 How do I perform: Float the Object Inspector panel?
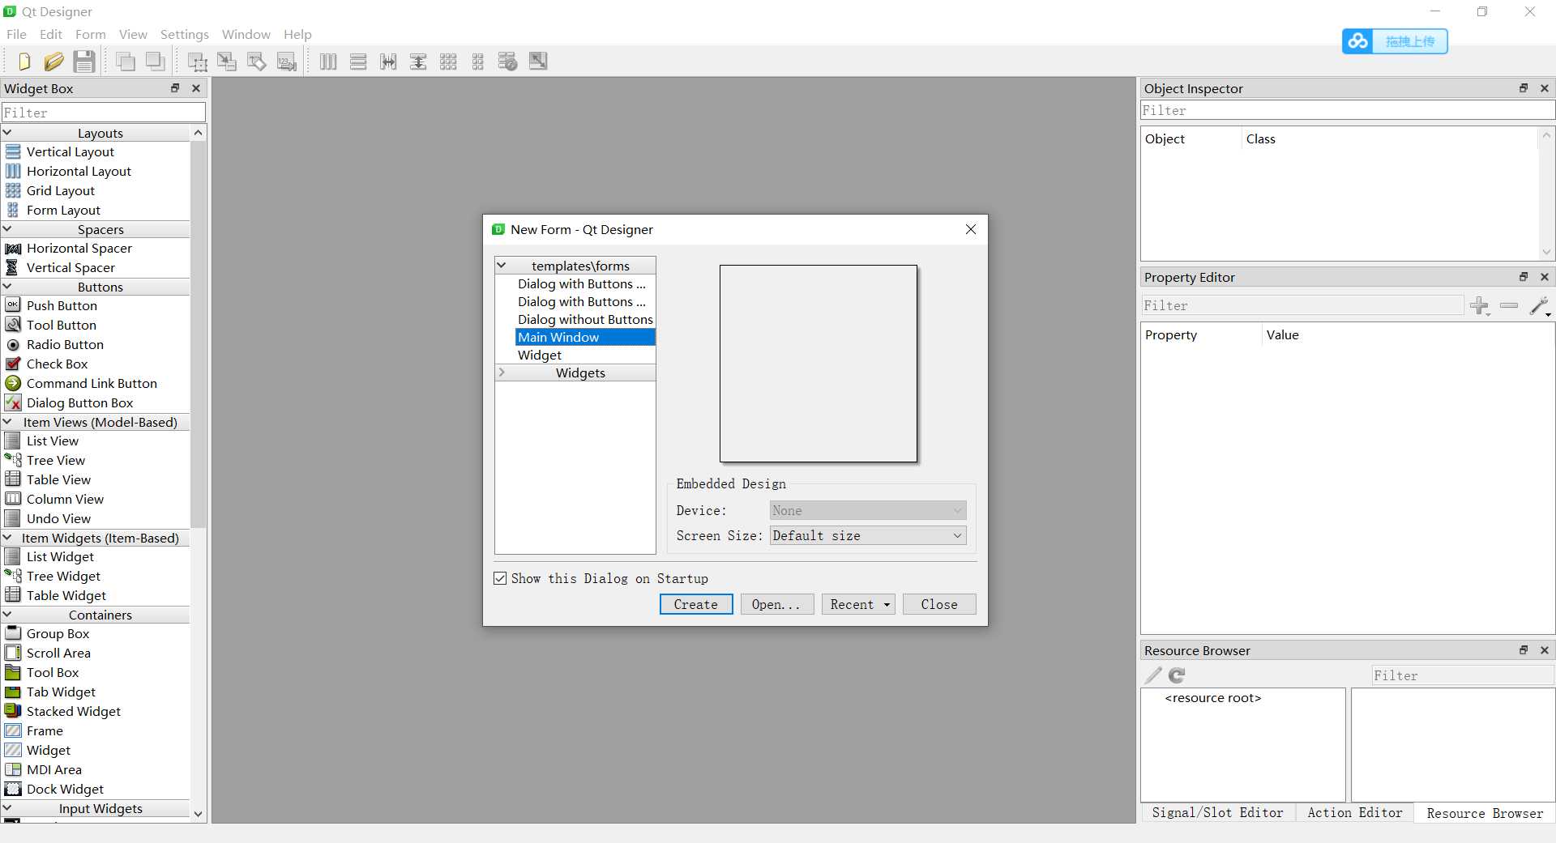tap(1524, 88)
